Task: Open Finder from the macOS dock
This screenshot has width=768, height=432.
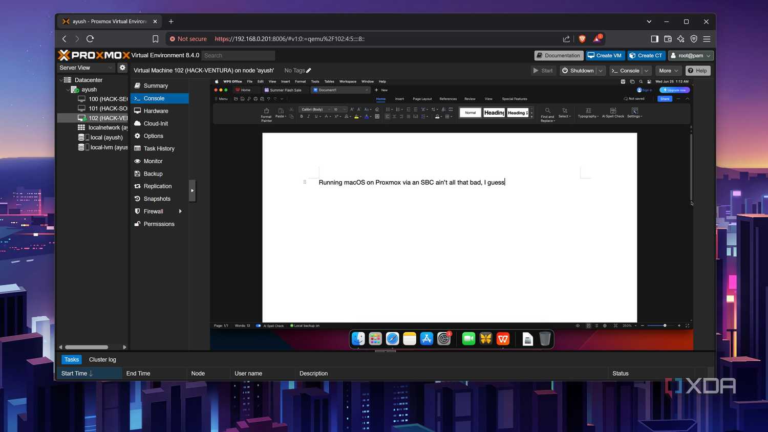Action: pos(358,338)
